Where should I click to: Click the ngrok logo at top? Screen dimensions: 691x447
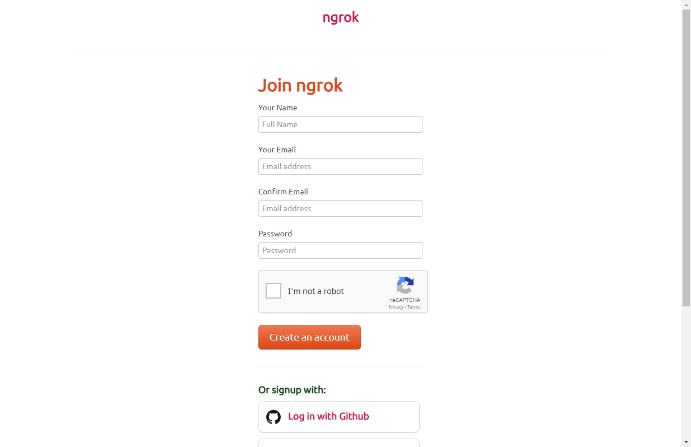pos(341,17)
